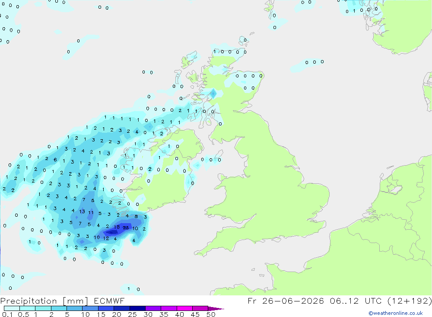Click the weatheronline.co.uk copyright link

click(x=396, y=313)
